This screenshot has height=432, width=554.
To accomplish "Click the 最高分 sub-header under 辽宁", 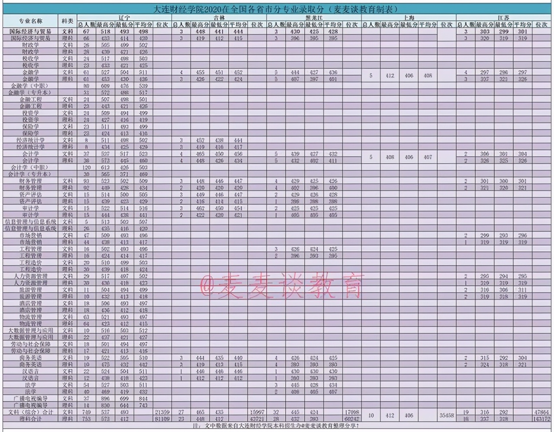I will coord(106,25).
